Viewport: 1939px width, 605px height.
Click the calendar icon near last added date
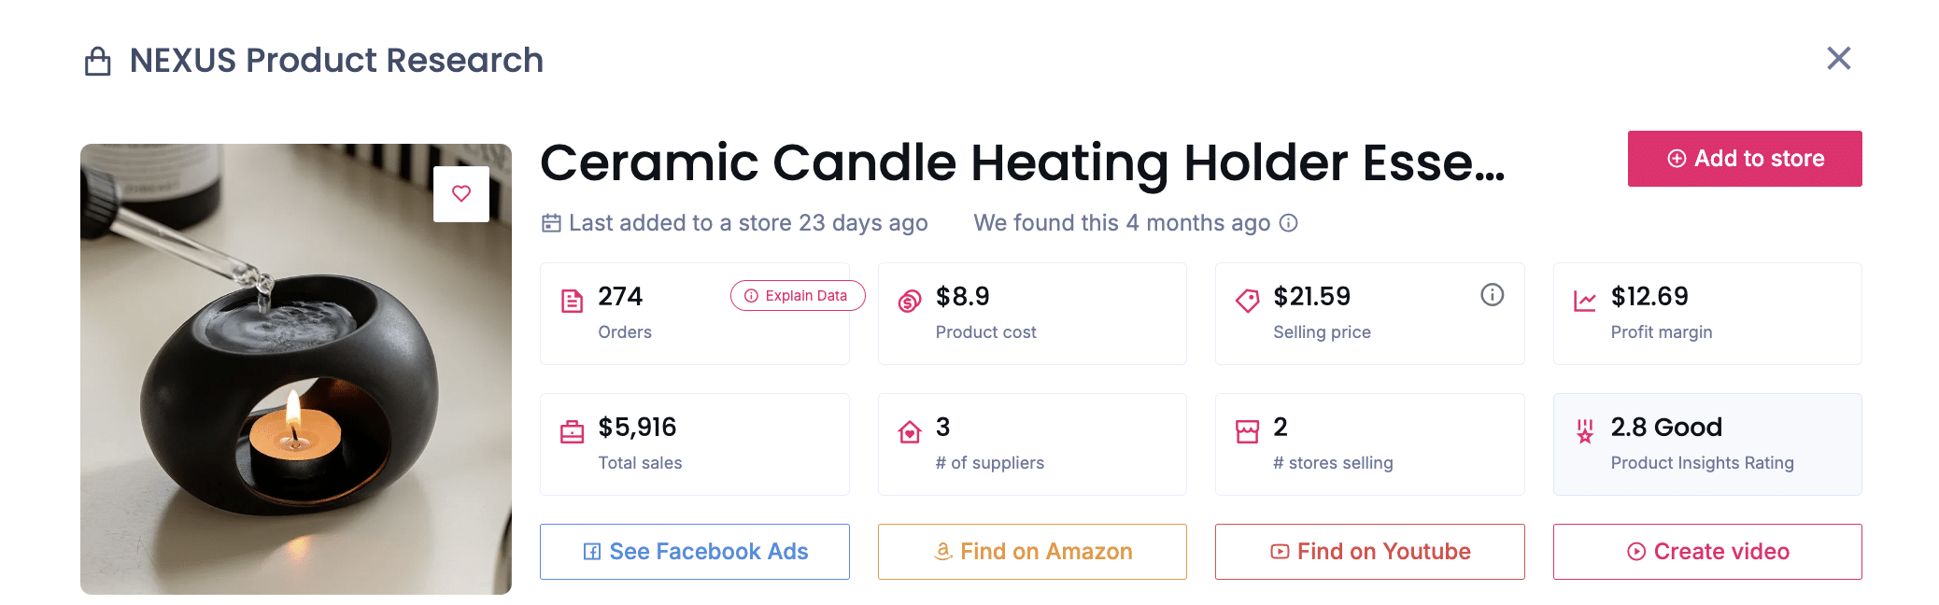click(x=552, y=222)
